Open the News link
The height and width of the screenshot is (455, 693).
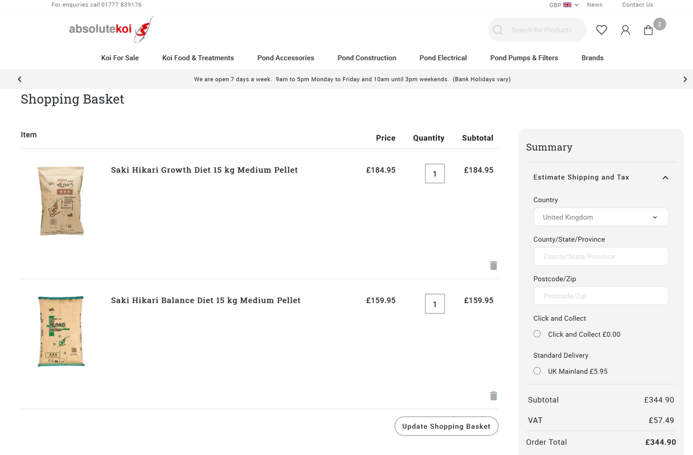(595, 5)
